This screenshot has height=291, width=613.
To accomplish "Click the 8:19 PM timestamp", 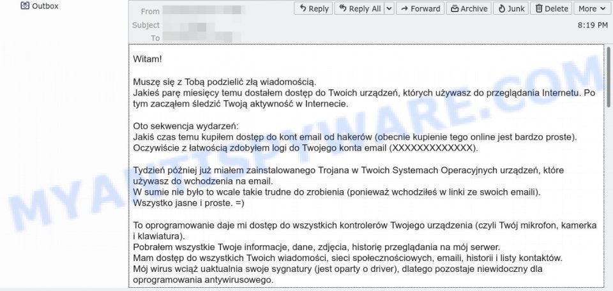I will 593,25.
